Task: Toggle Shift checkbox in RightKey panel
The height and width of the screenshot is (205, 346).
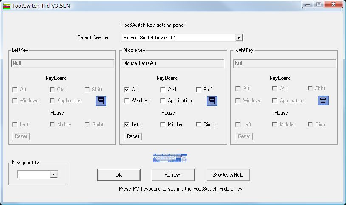Action: click(310, 88)
